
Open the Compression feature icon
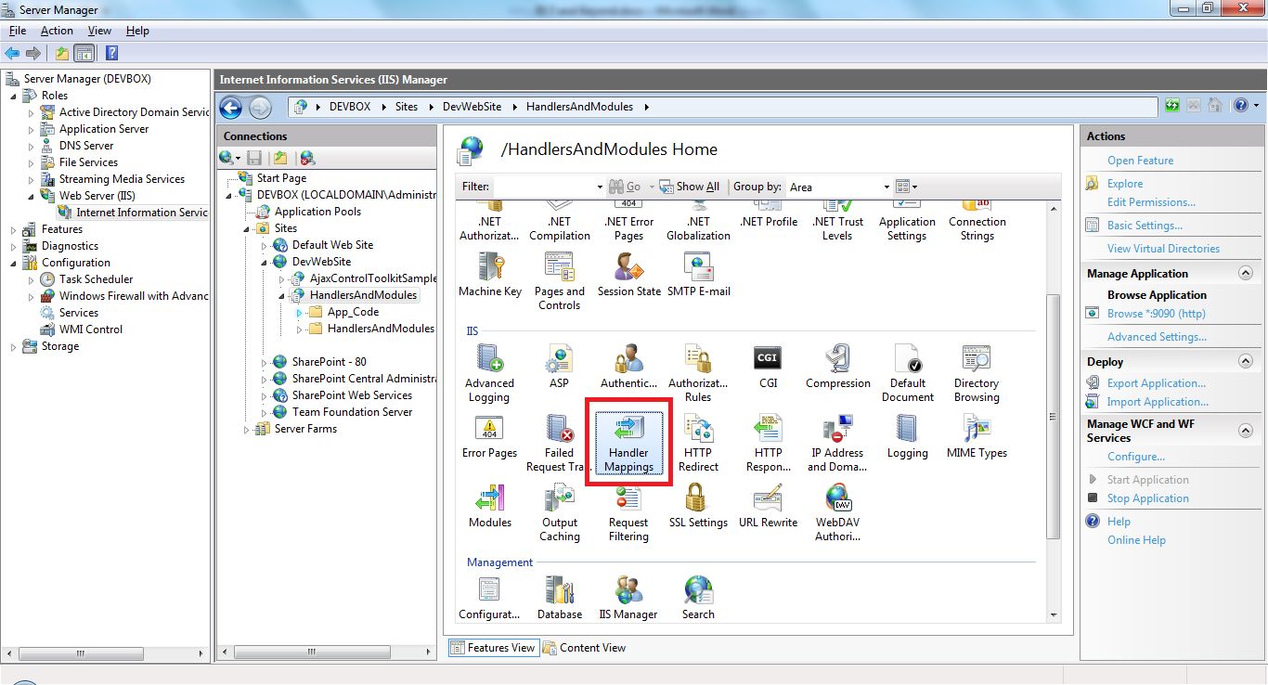[837, 367]
